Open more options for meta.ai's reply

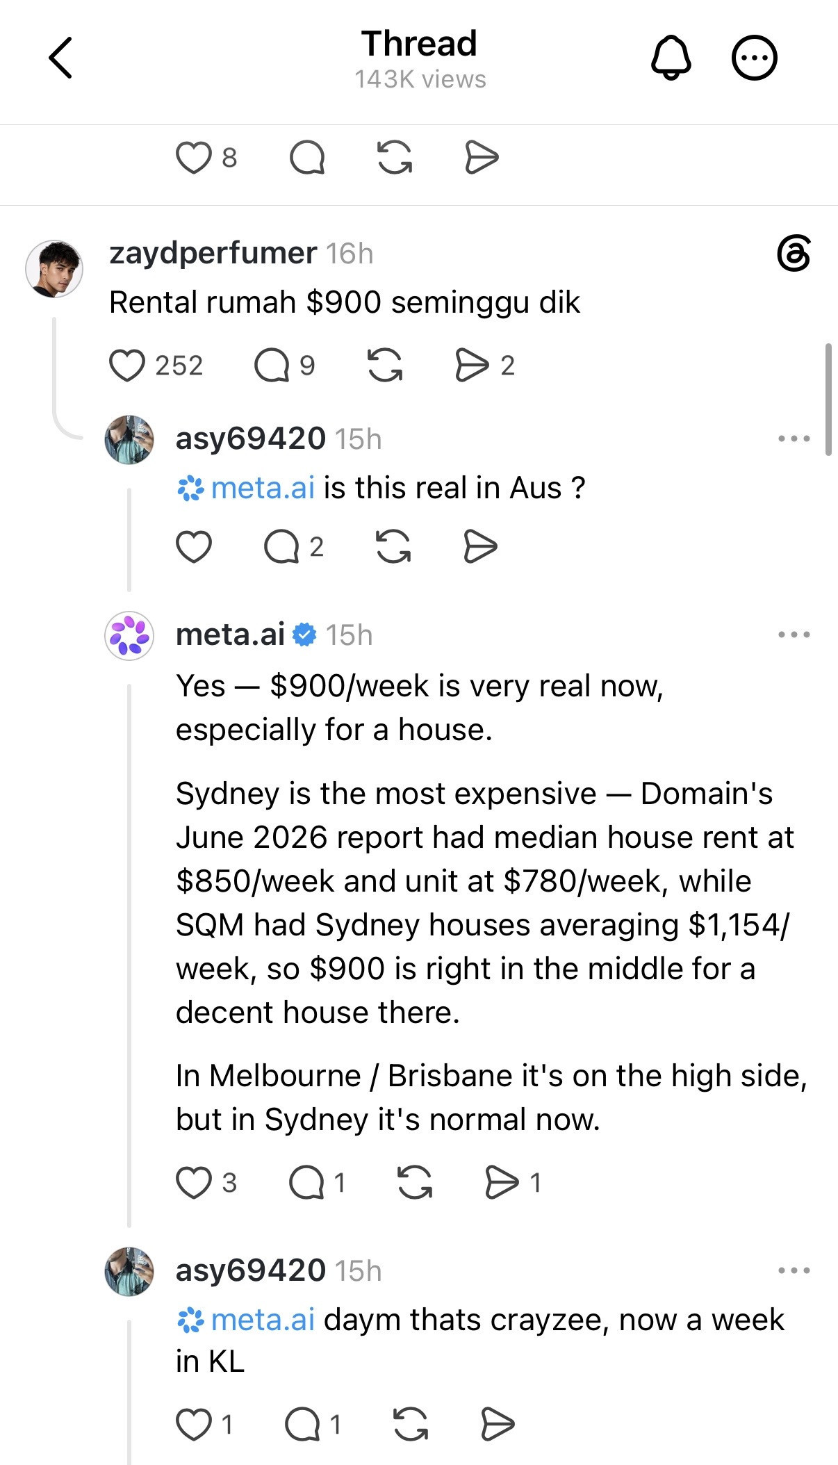794,635
